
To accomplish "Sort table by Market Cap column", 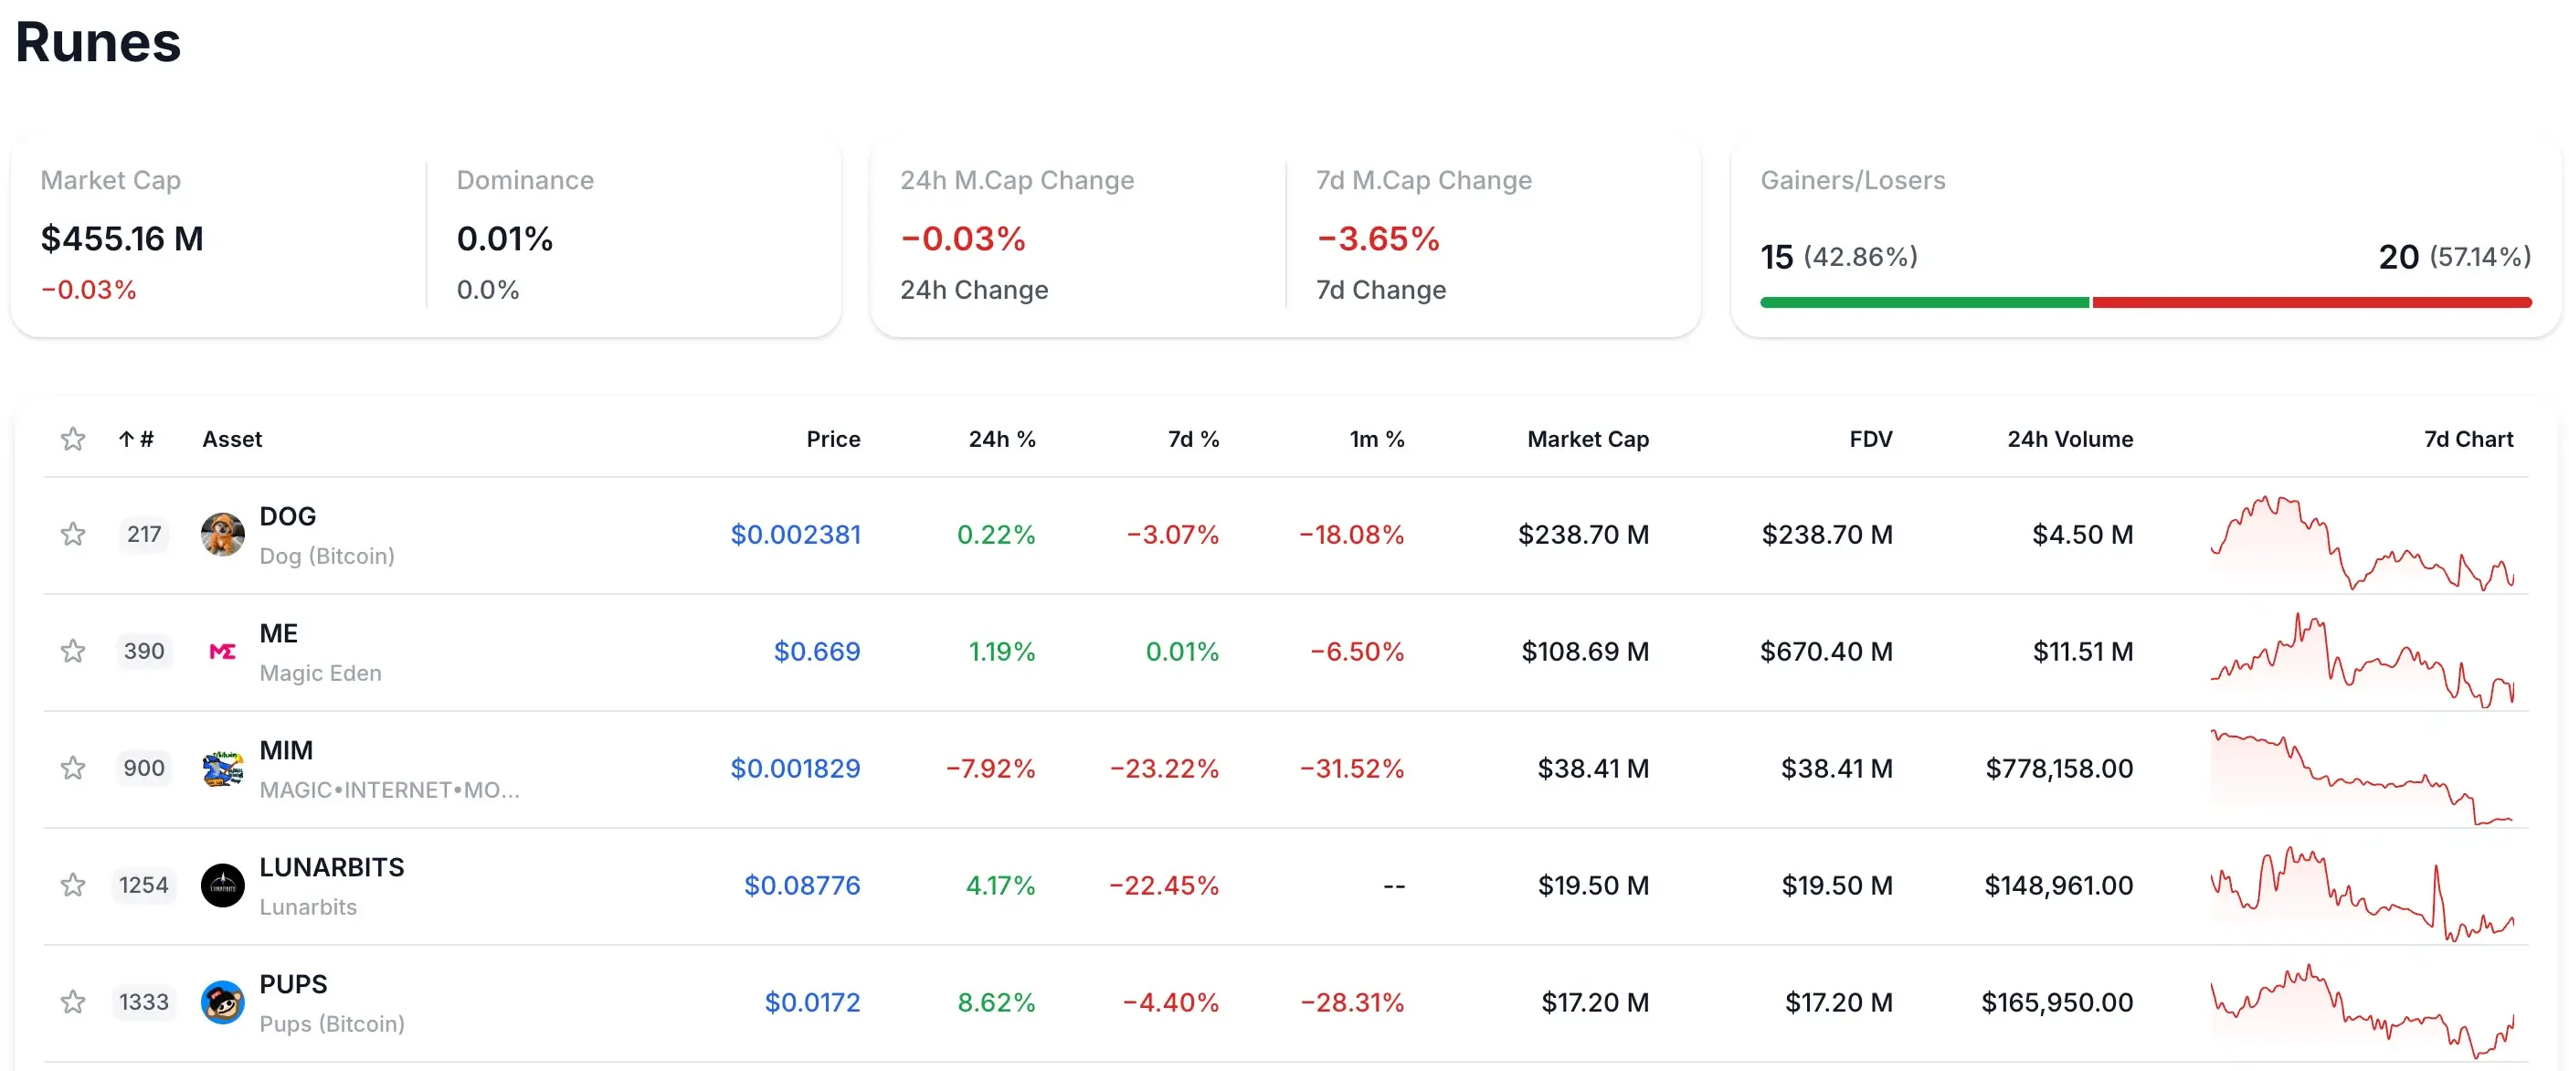I will [x=1588, y=439].
